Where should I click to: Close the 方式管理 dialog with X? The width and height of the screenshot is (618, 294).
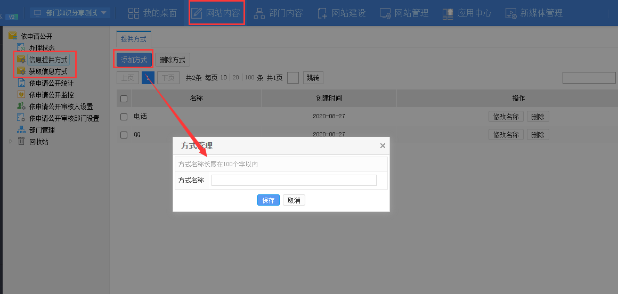coord(383,145)
